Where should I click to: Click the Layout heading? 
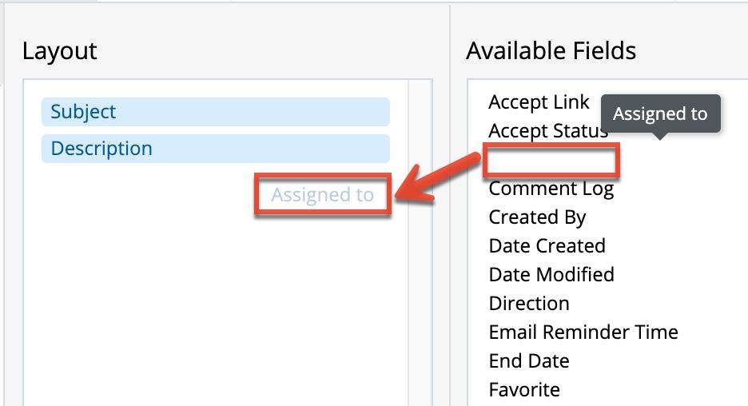60,51
